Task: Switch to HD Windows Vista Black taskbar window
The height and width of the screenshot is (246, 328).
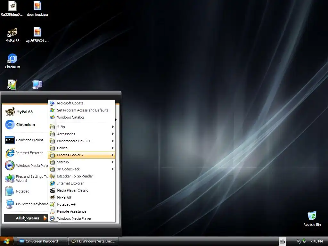Action: 93,241
